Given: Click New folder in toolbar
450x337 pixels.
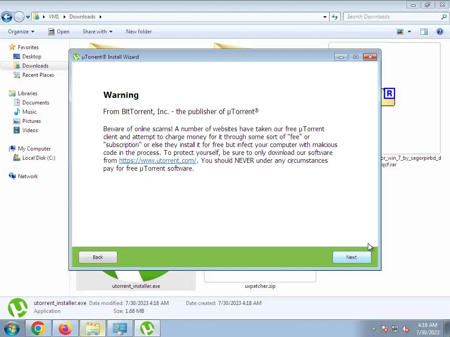Looking at the screenshot, I should pos(139,32).
